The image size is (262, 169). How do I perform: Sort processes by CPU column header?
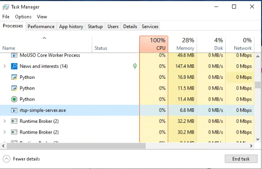(x=154, y=44)
